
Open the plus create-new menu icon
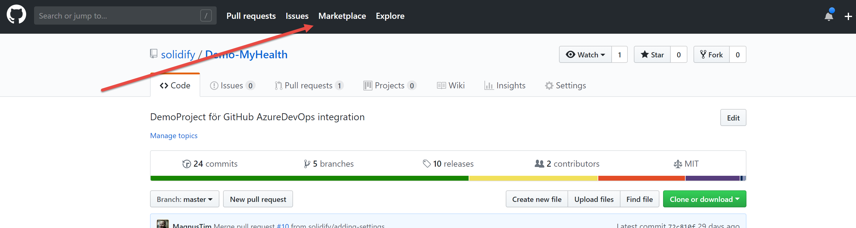(848, 16)
